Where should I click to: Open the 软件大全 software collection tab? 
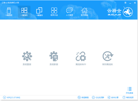(54, 12)
